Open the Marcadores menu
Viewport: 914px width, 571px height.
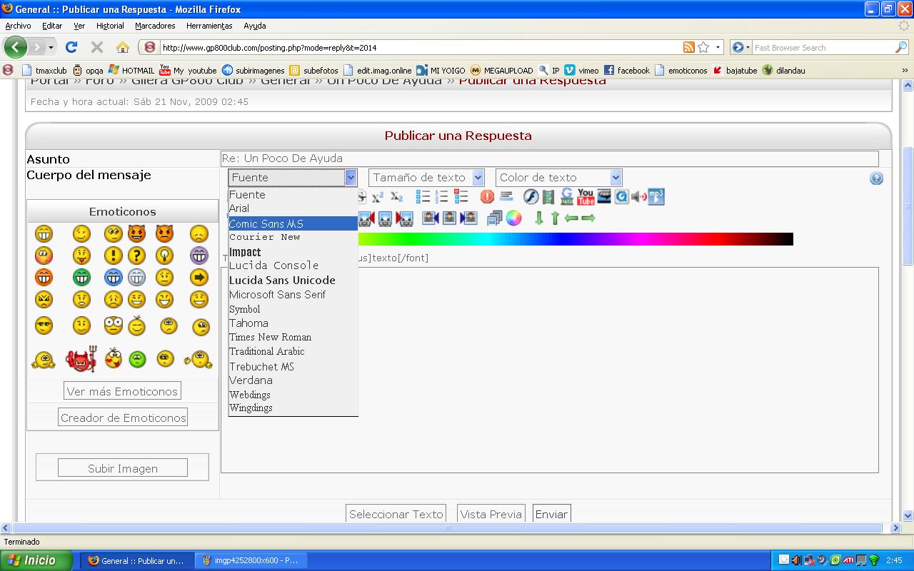coord(155,26)
